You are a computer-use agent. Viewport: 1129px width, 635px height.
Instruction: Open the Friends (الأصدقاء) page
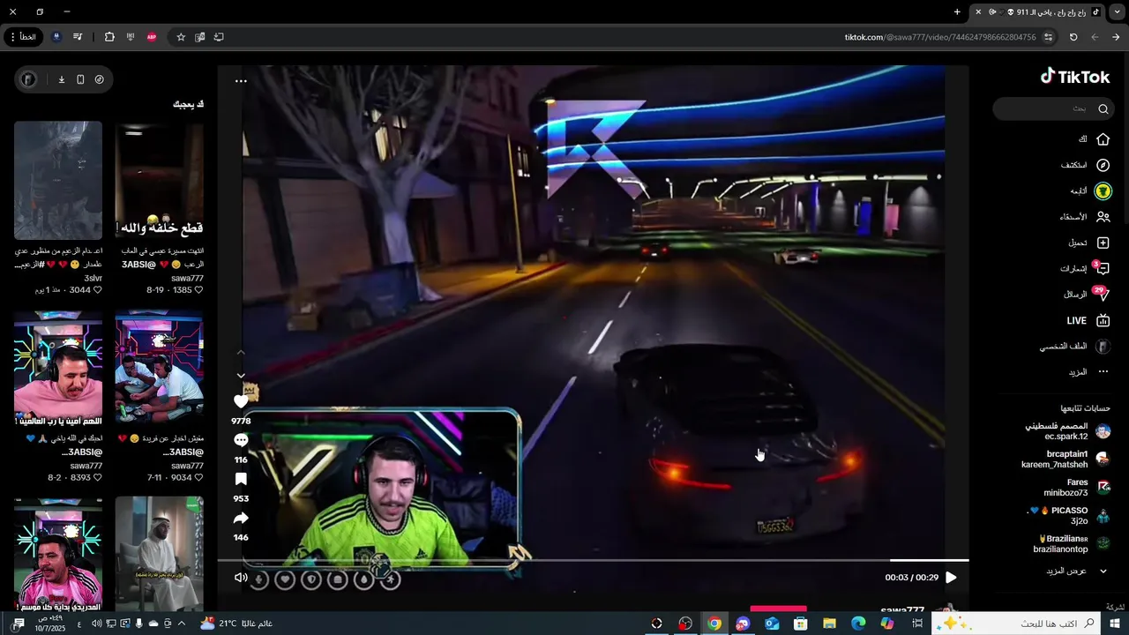point(1085,216)
